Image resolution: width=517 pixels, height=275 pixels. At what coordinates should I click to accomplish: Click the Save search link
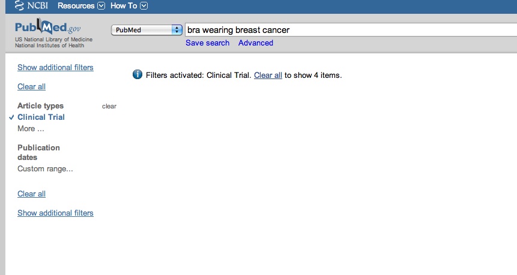[x=207, y=43]
